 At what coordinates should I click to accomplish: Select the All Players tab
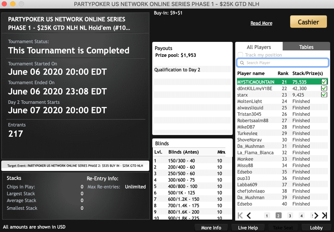coord(259,47)
